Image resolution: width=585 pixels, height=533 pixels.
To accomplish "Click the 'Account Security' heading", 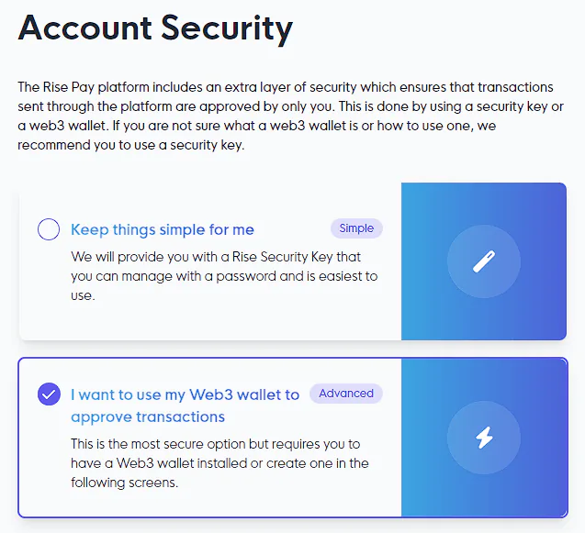I will coord(155,28).
